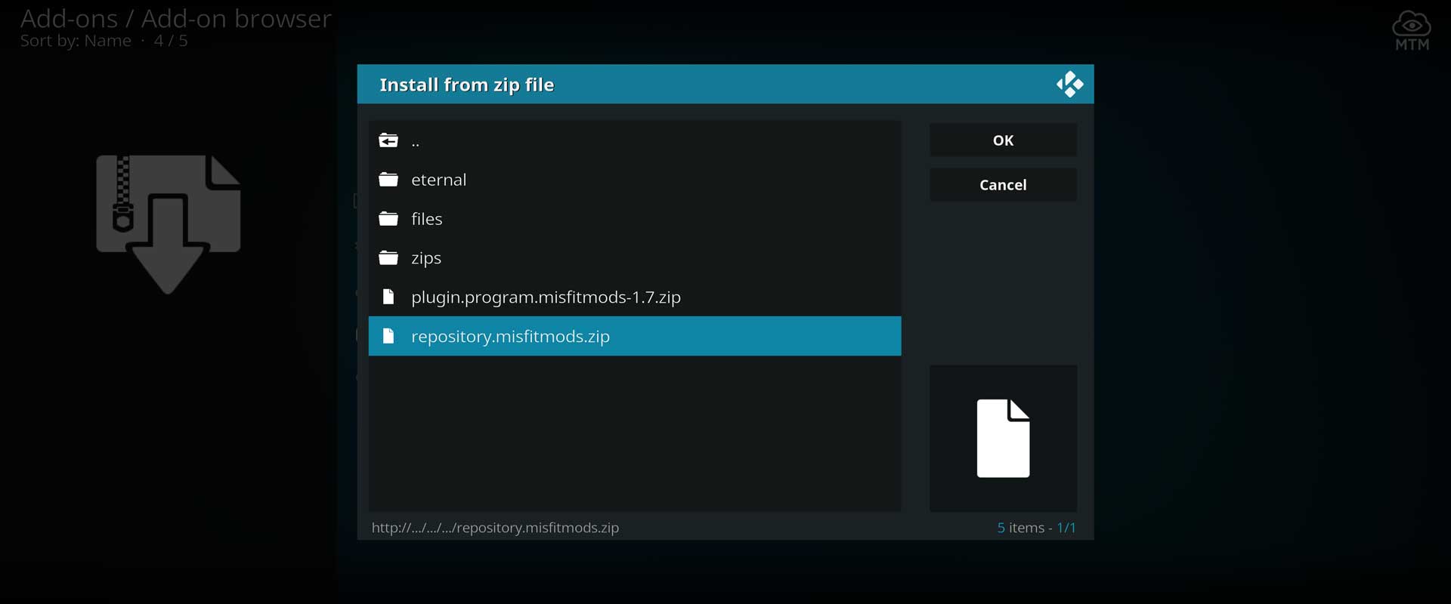The image size is (1451, 604).
Task: Select plugin.program.misfitmods-1.7.zip
Action: tap(635, 297)
